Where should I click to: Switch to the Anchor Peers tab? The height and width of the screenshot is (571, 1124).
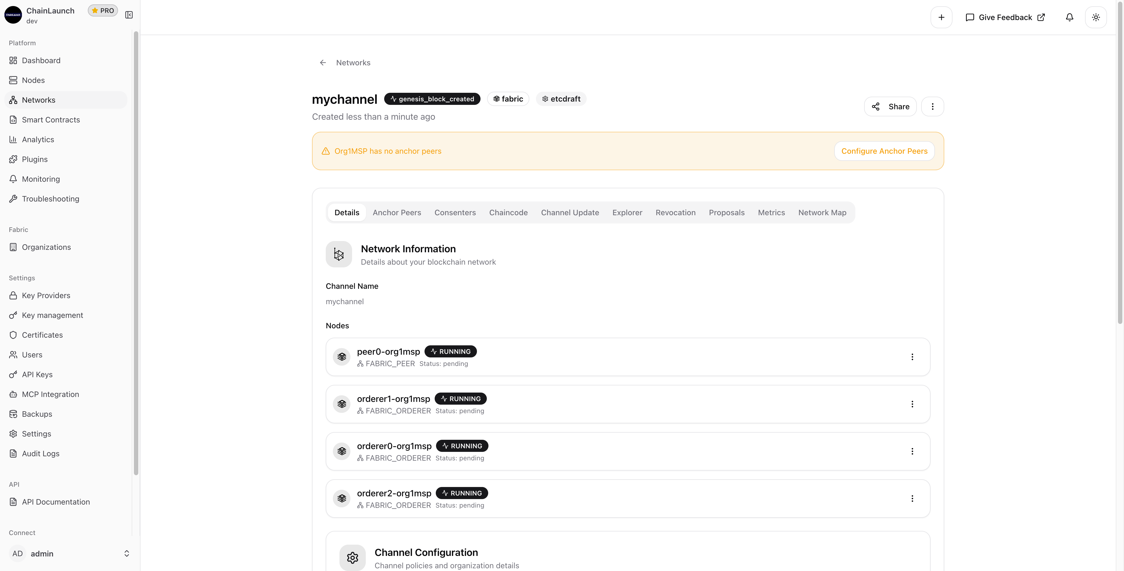click(x=397, y=212)
